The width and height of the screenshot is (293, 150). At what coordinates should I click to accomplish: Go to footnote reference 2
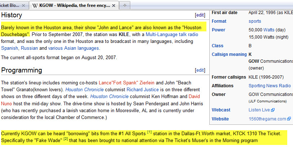click(66, 139)
